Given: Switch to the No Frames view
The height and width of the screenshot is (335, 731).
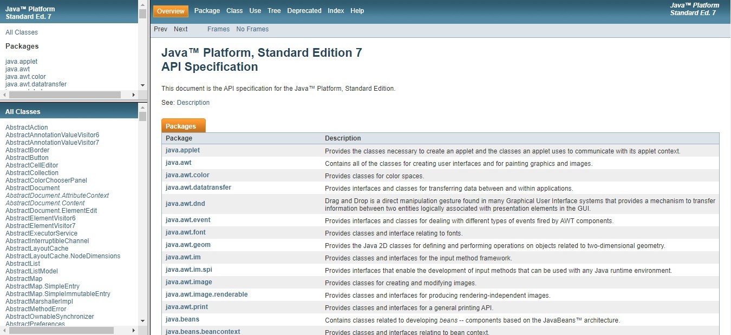Looking at the screenshot, I should tap(252, 29).
